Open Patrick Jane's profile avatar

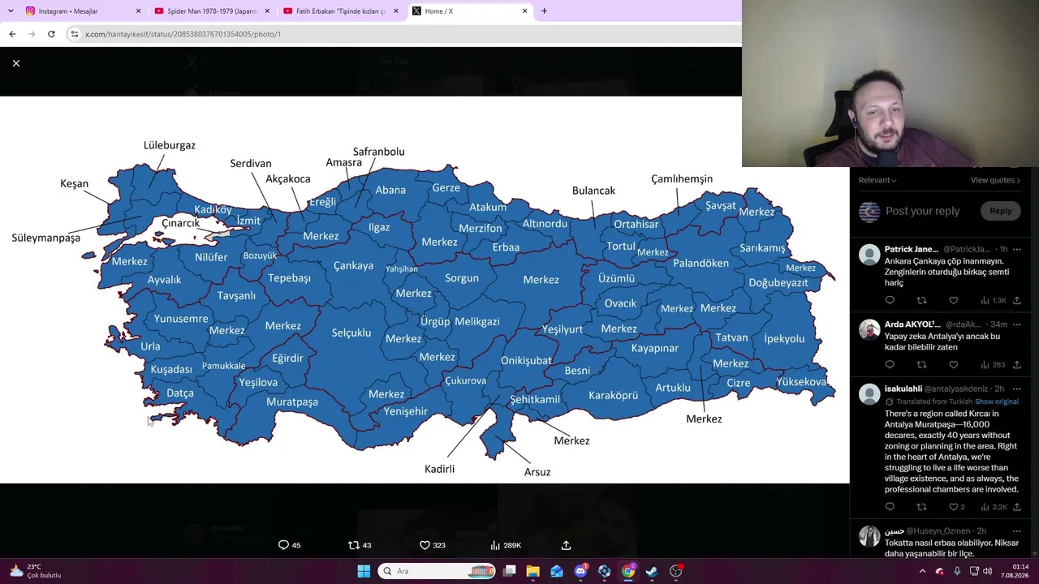869,254
